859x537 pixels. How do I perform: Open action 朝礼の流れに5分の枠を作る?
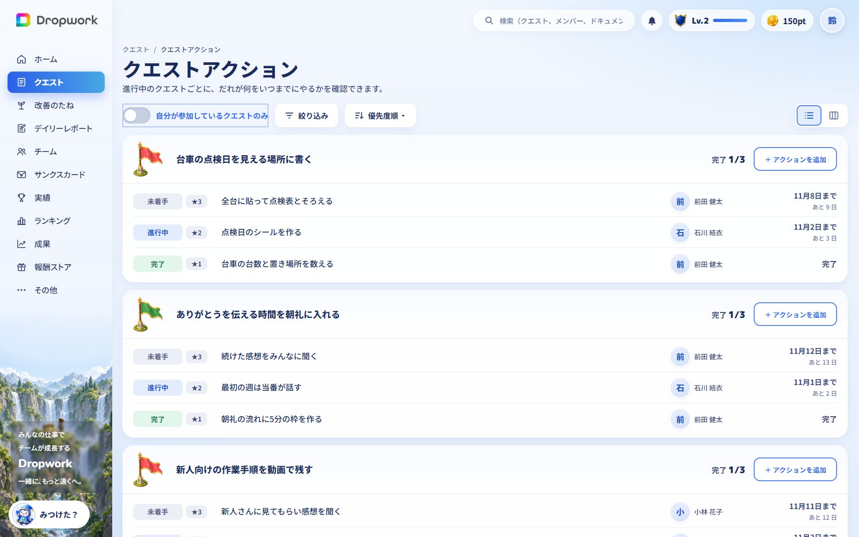[x=272, y=419]
